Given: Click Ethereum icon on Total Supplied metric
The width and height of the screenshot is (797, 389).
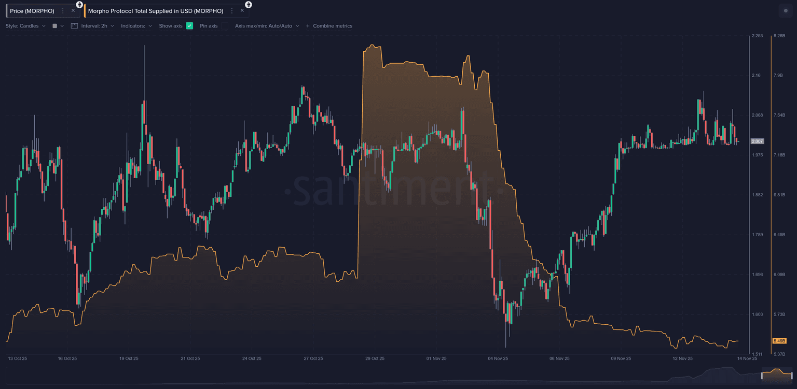Looking at the screenshot, I should (x=249, y=5).
